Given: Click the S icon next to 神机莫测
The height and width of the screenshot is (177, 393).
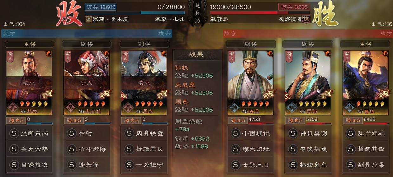Looking at the screenshot, I should [293, 133].
